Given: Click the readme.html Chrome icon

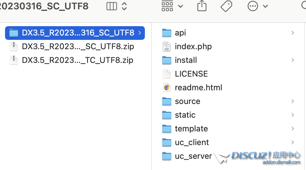Looking at the screenshot, I should 167,87.
